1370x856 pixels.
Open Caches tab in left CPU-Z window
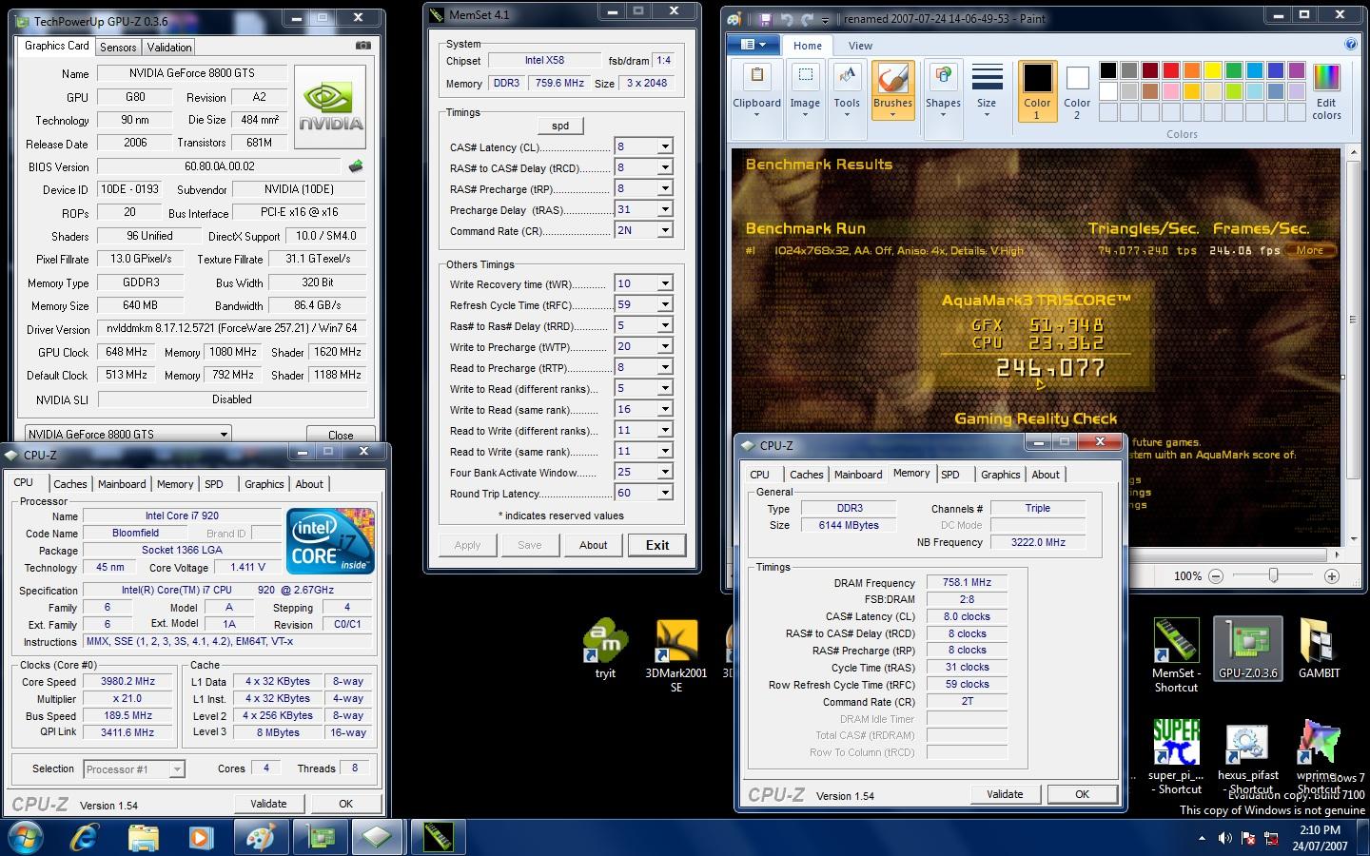point(70,484)
